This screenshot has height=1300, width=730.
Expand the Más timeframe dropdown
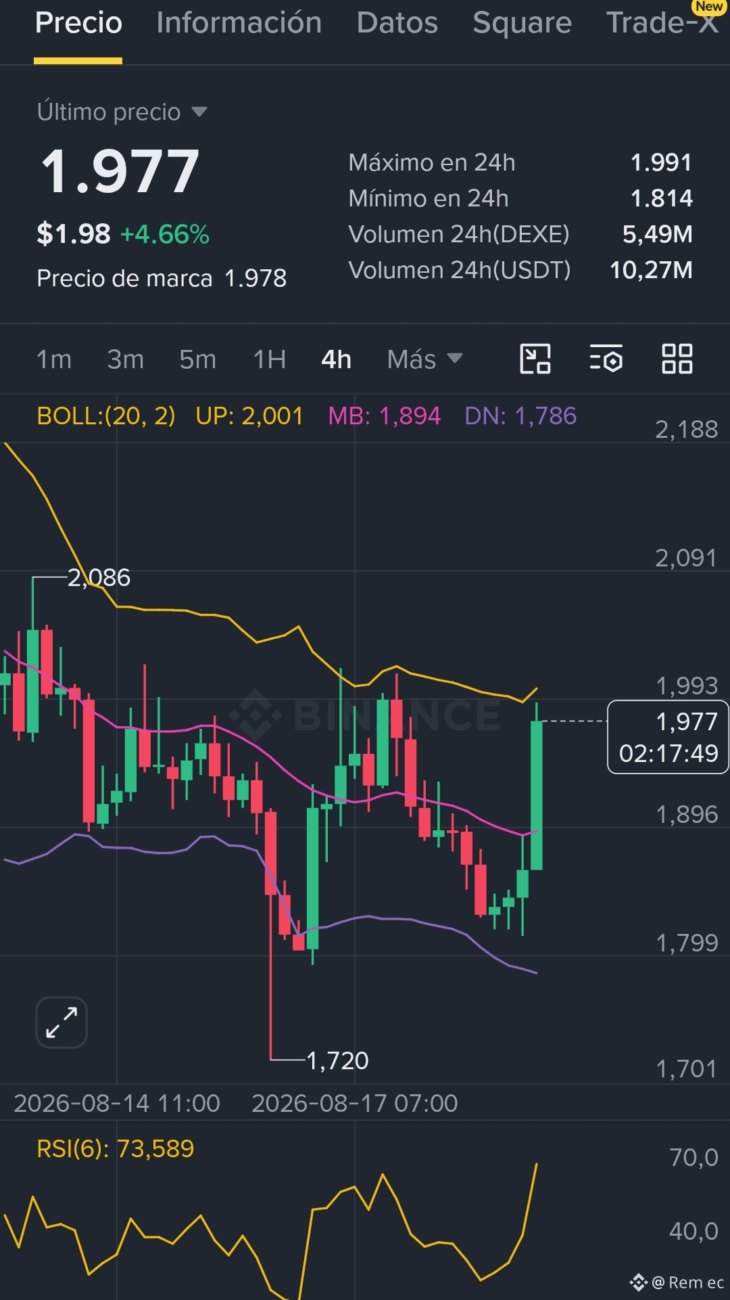tap(425, 359)
